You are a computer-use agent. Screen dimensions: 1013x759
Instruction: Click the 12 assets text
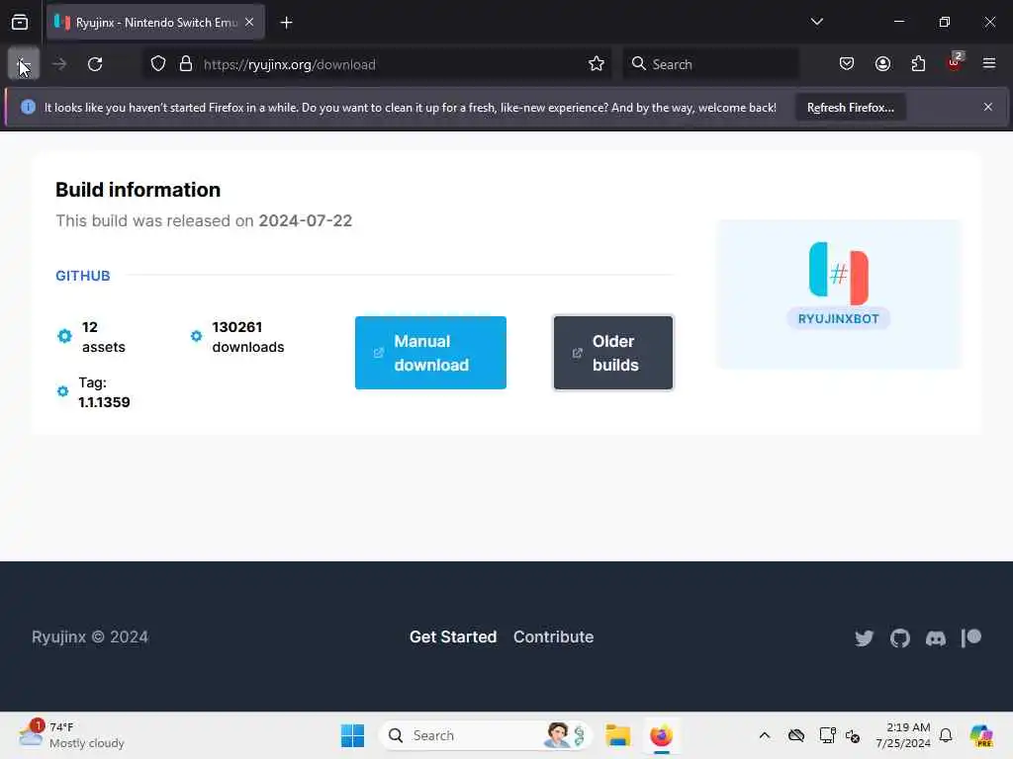(x=103, y=337)
